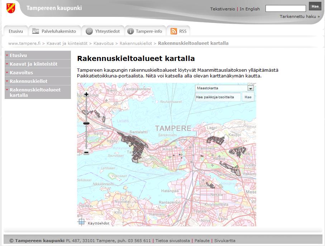Open the Käyttöehdot link on the map

coord(99,223)
